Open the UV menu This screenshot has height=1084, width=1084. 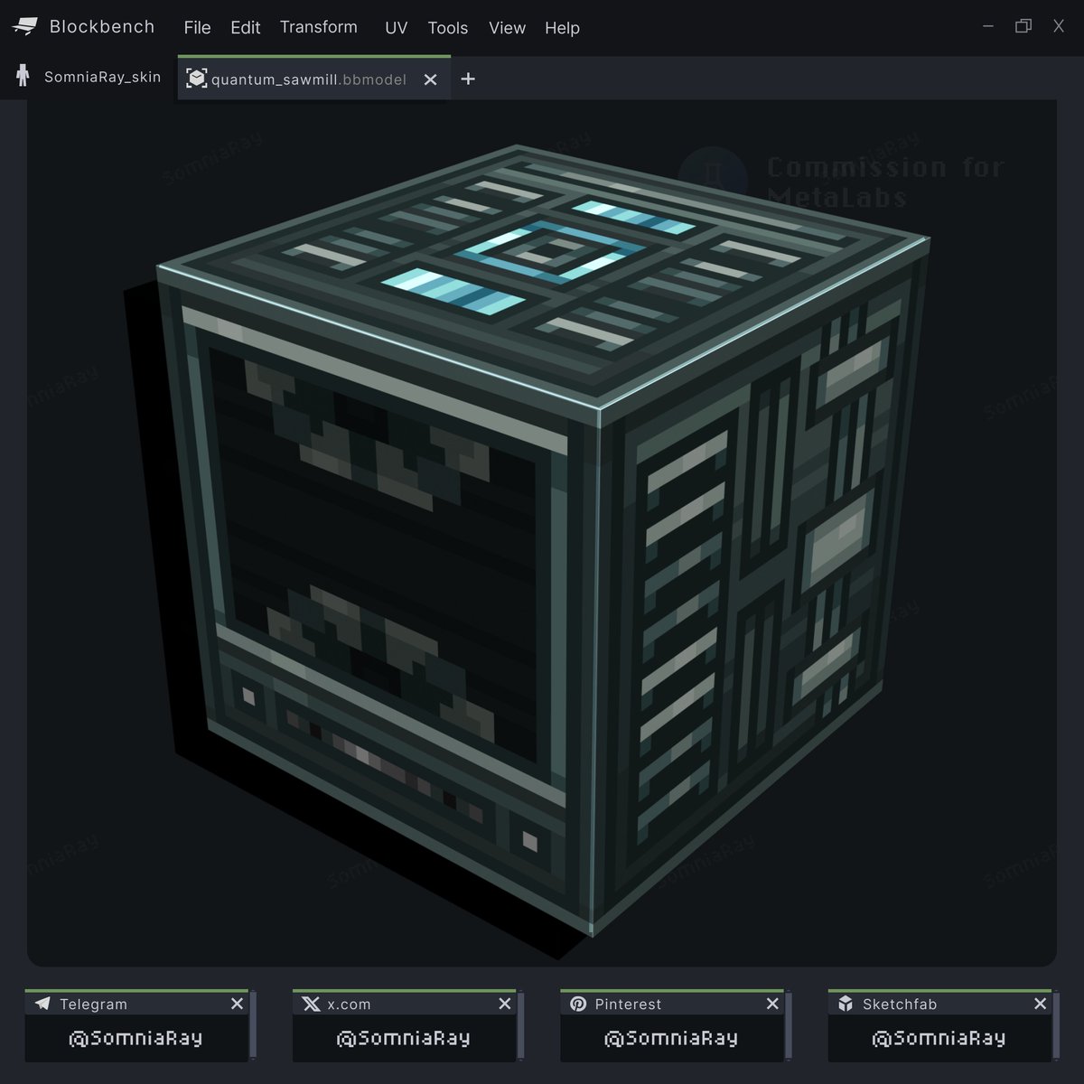tap(396, 28)
